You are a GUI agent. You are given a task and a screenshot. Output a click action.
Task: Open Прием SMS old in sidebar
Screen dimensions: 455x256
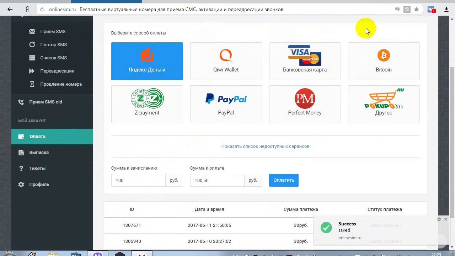click(45, 102)
